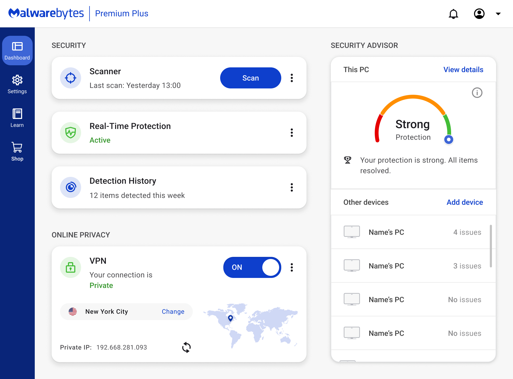This screenshot has height=379, width=513.
Task: Open the notifications bell icon
Action: pos(453,14)
